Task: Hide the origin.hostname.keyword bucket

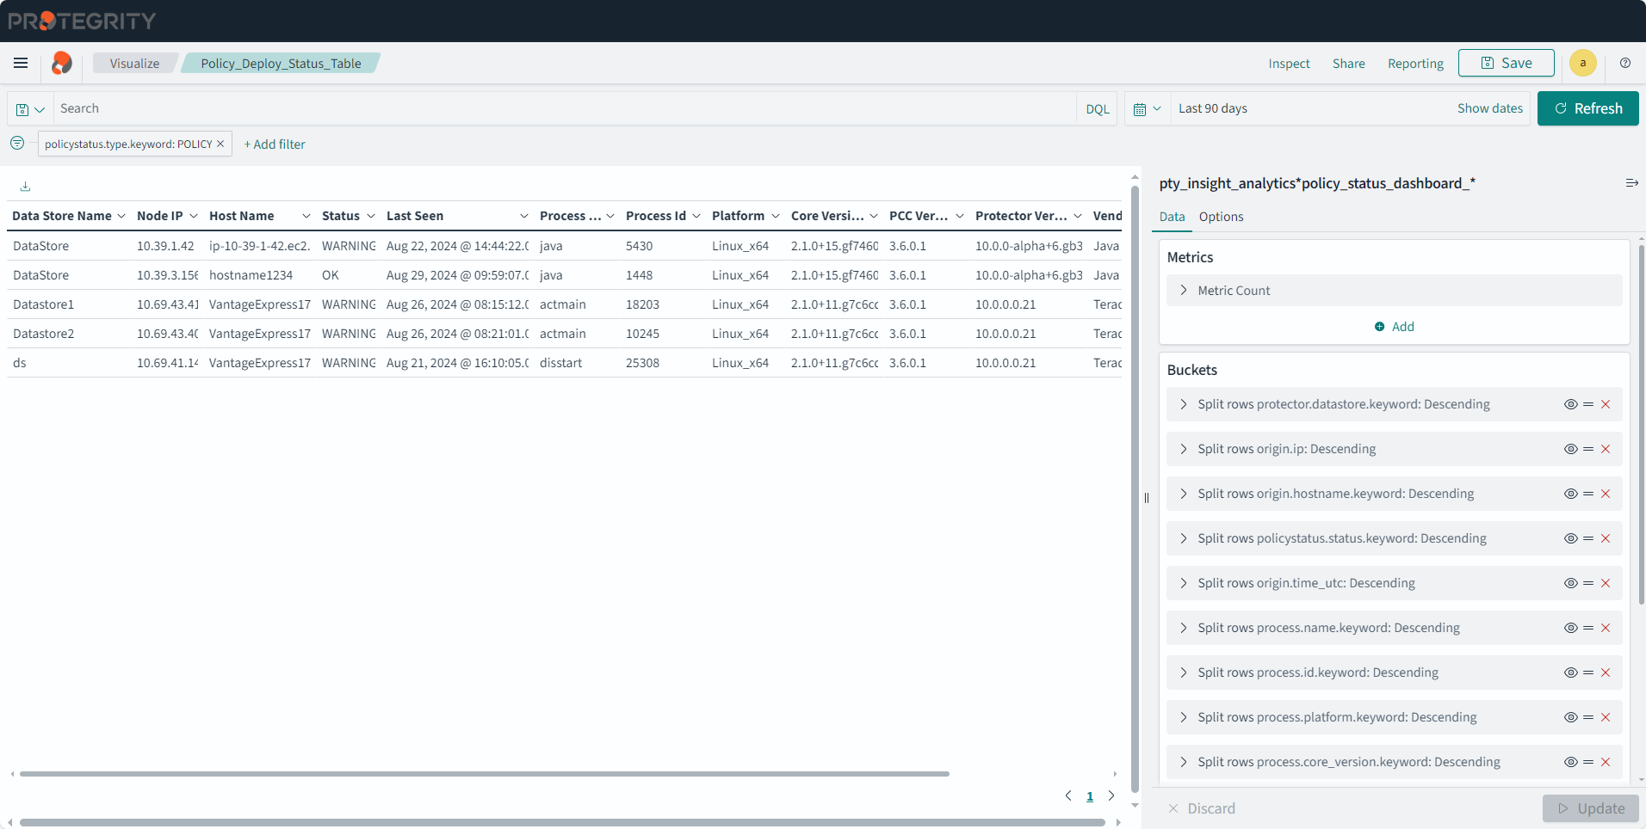Action: tap(1570, 494)
